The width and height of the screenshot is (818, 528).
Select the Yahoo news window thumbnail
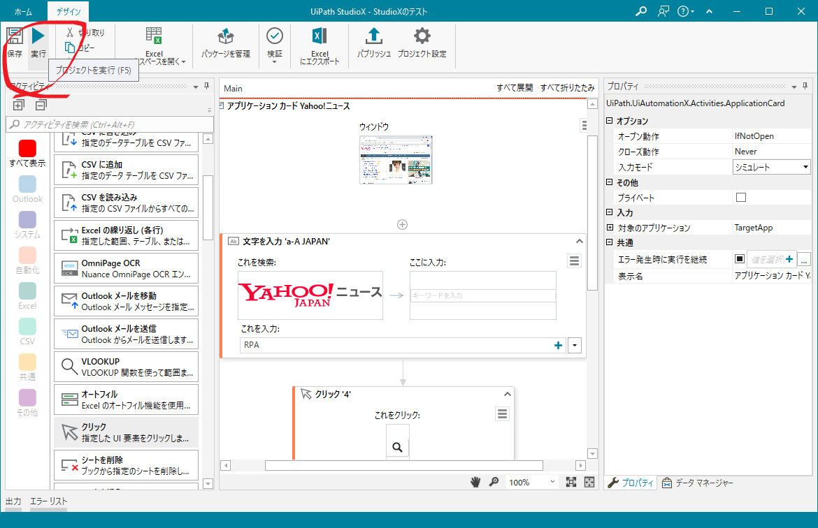(x=396, y=159)
